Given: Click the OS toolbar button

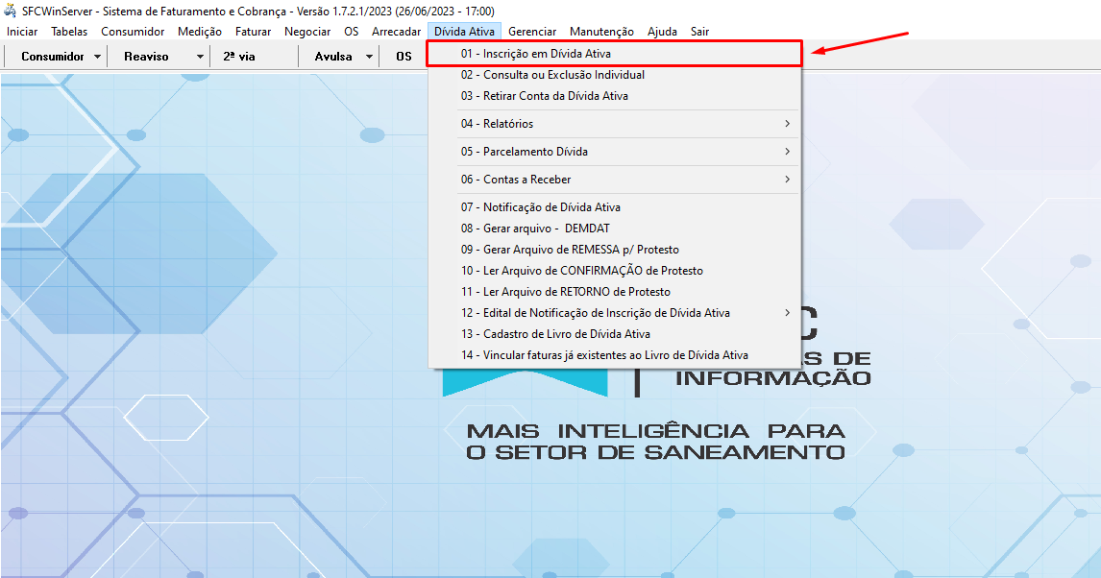Looking at the screenshot, I should click(x=404, y=56).
